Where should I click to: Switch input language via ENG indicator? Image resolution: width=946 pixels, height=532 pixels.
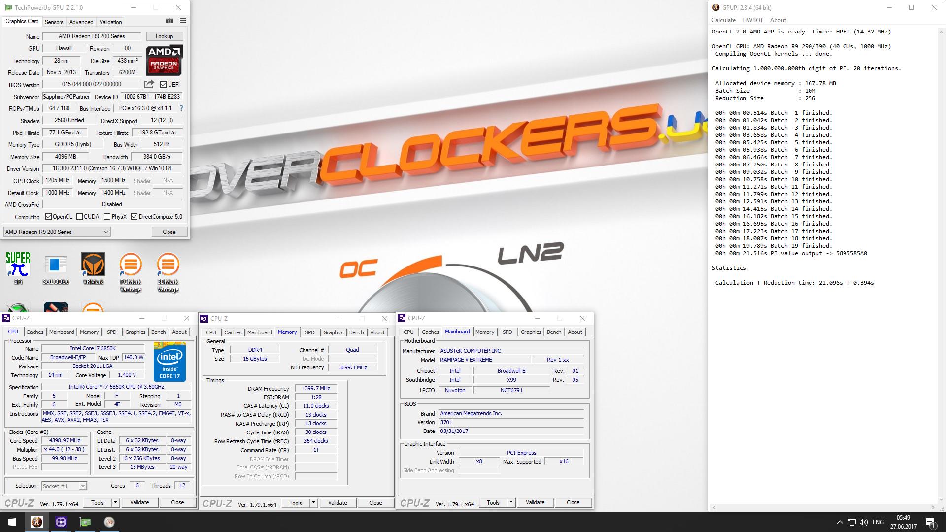click(x=878, y=522)
